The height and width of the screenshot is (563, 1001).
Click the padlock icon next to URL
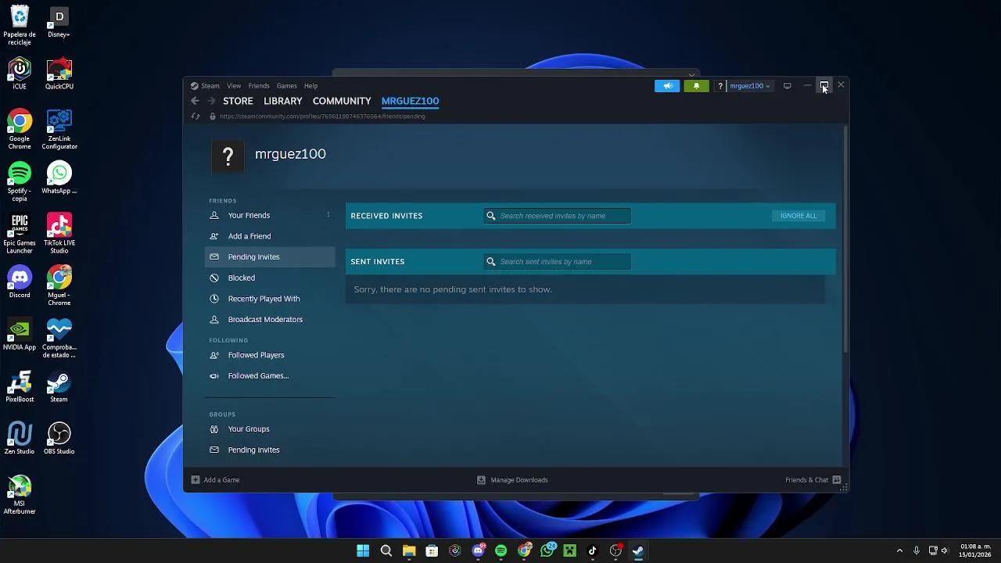click(213, 117)
